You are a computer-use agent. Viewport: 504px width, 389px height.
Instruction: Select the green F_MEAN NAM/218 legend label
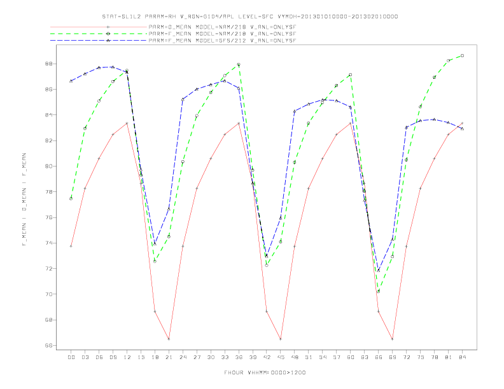pos(222,34)
